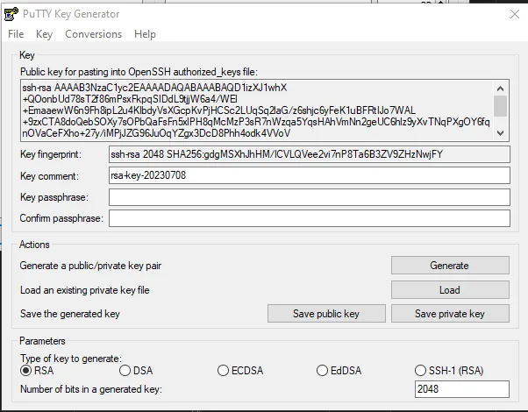Click the number of bits field showing 2048
528x412 pixels.
tap(461, 389)
